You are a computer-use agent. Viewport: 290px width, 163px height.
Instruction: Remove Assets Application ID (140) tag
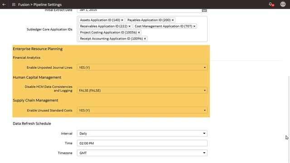click(122, 20)
